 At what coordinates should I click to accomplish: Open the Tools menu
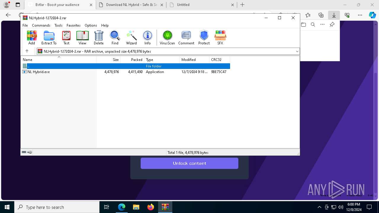[x=58, y=25]
